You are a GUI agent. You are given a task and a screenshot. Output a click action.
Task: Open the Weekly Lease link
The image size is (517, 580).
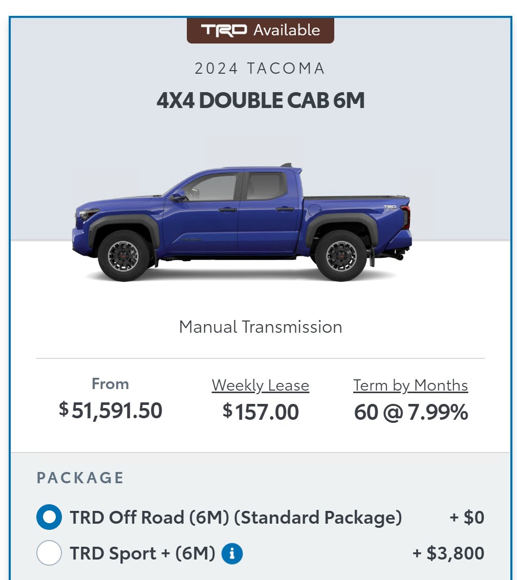point(261,385)
